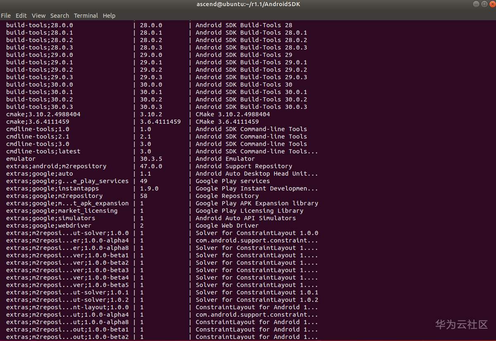Image resolution: width=496 pixels, height=341 pixels.
Task: Click the text extras;m2reposi...out;1.0.0-beta1
Action: pos(67,329)
